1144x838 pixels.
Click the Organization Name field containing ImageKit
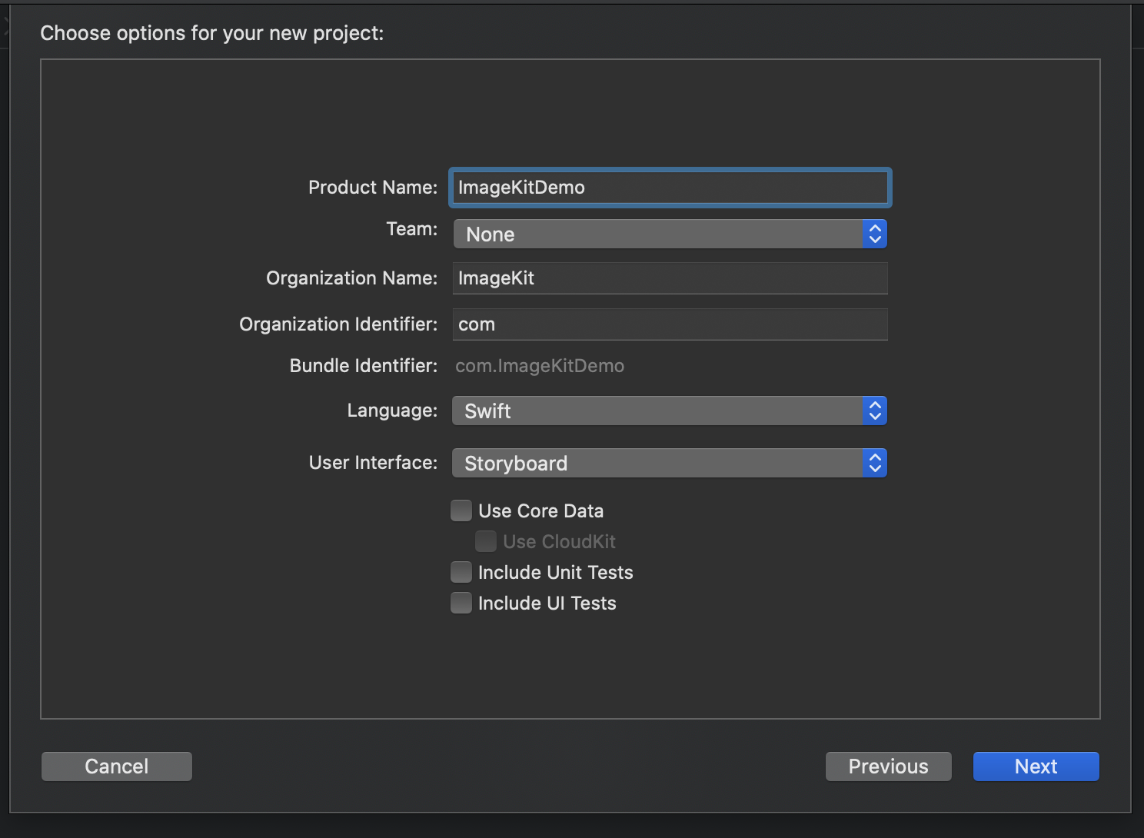[x=670, y=278]
